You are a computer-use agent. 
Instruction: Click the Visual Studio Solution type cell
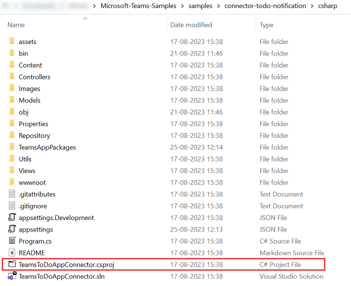pos(291,276)
